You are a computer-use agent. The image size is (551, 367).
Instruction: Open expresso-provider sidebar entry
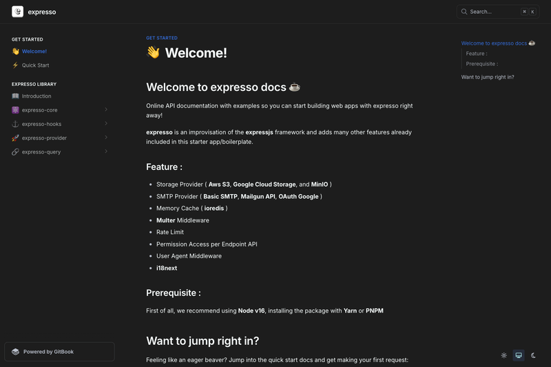(44, 138)
